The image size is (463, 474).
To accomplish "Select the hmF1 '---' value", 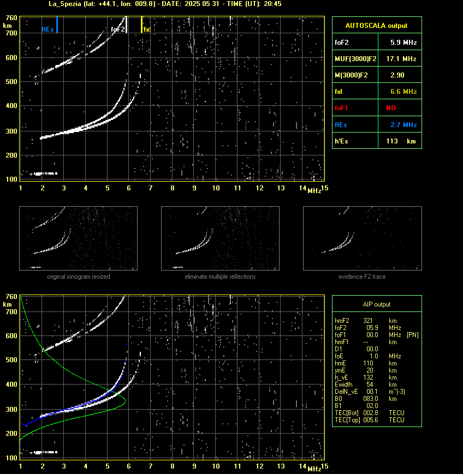I will pos(366,342).
